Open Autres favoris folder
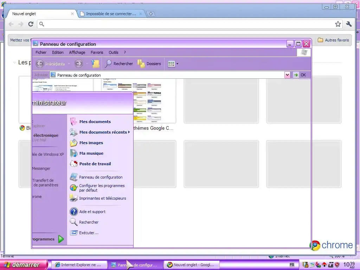This screenshot has width=360, height=270. (333, 40)
